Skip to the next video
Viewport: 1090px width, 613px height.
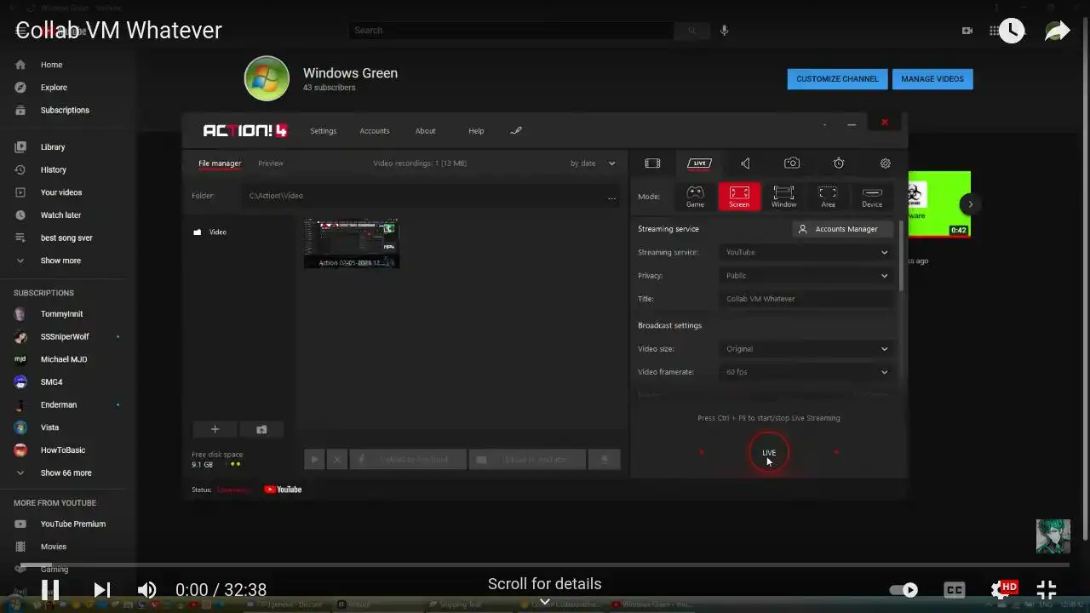click(x=101, y=589)
